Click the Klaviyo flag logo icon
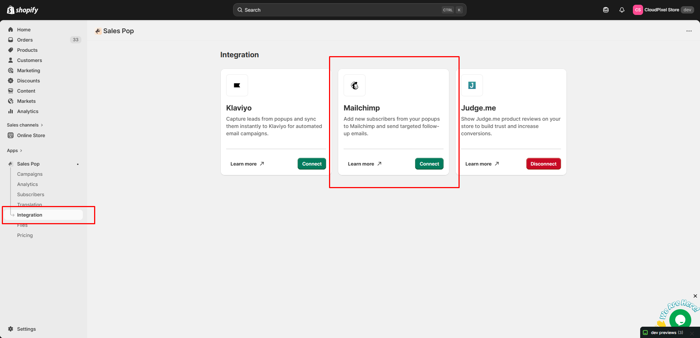Image resolution: width=700 pixels, height=338 pixels. pyautogui.click(x=237, y=85)
